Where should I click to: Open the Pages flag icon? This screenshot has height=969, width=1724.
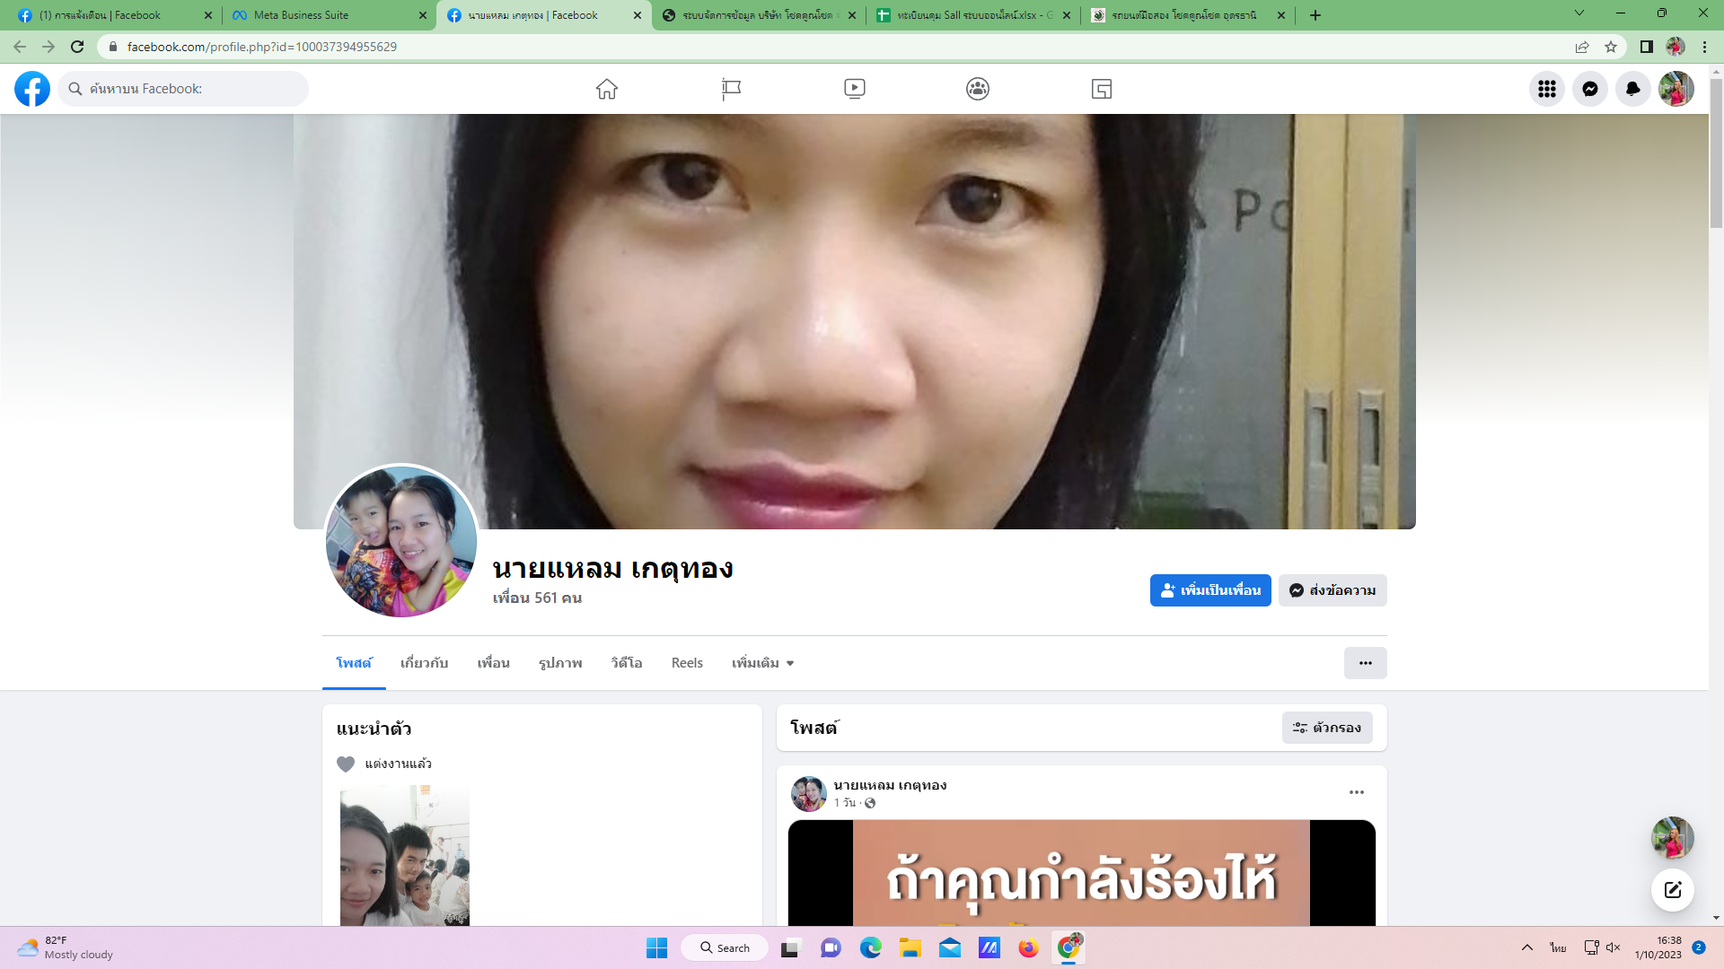pos(731,89)
